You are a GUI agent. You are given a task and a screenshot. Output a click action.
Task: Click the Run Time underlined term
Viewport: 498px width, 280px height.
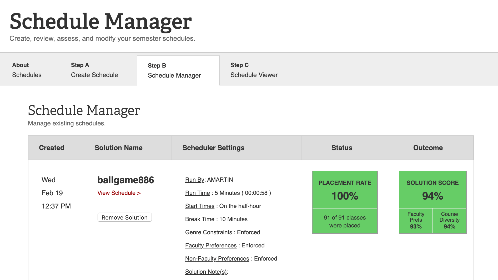[x=197, y=193]
